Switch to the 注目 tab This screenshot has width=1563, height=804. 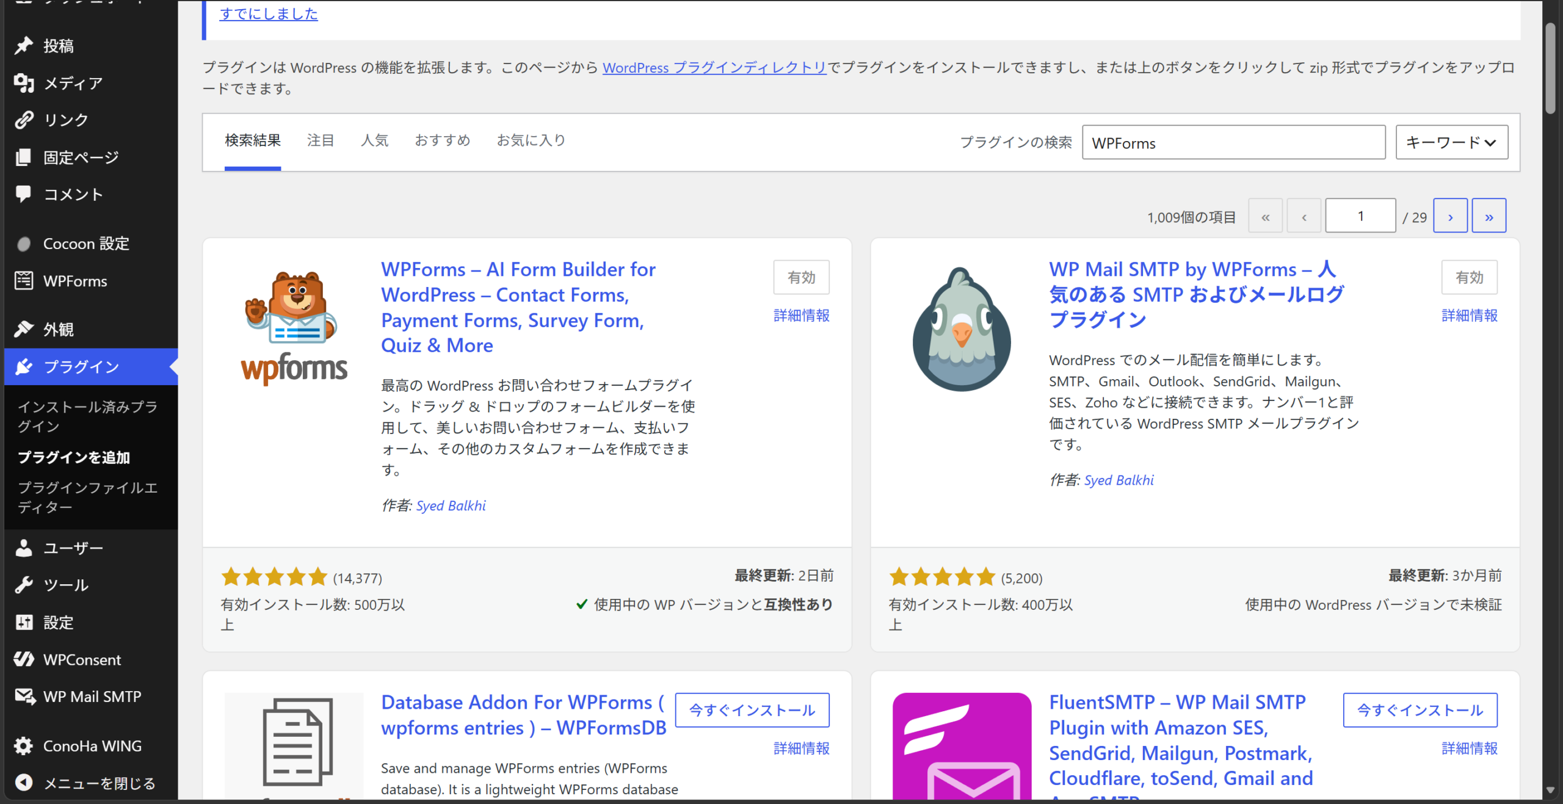point(321,141)
